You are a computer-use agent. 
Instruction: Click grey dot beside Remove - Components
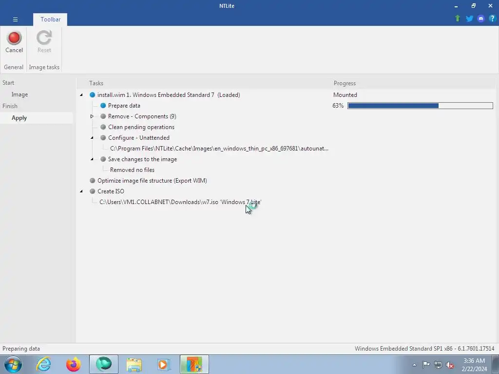tap(103, 116)
